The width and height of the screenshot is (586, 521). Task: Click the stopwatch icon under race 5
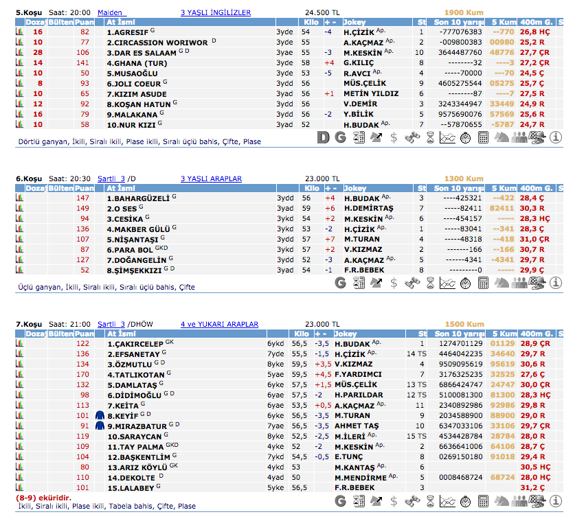[x=465, y=137]
